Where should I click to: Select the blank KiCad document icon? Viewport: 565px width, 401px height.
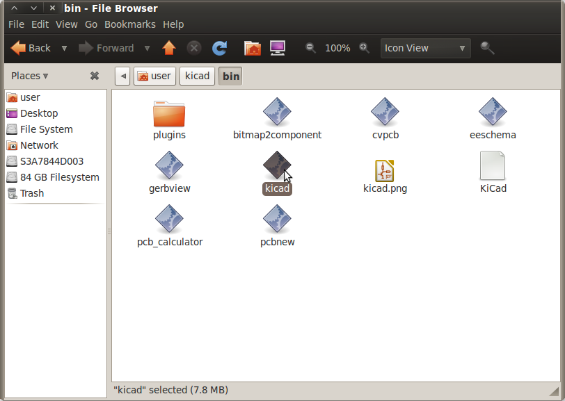click(x=493, y=165)
